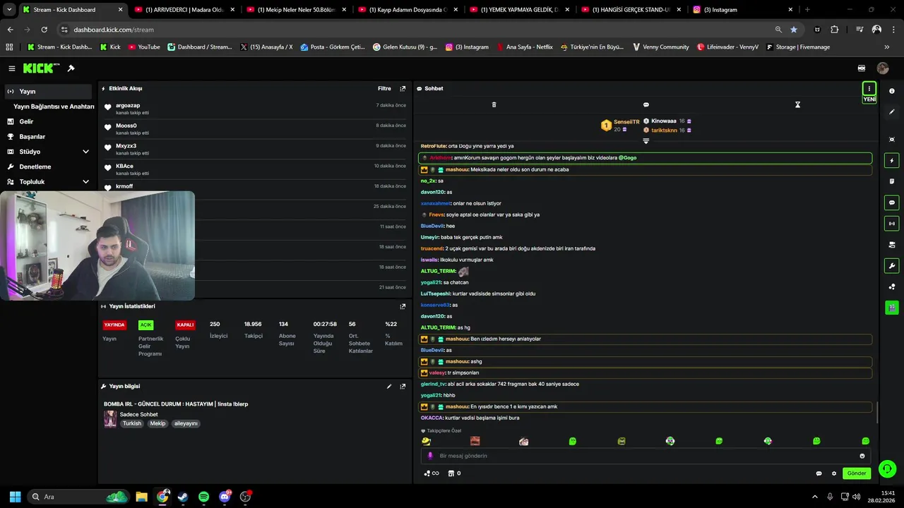Click the YAYINDA live status badge
The width and height of the screenshot is (904, 508).
click(x=114, y=325)
